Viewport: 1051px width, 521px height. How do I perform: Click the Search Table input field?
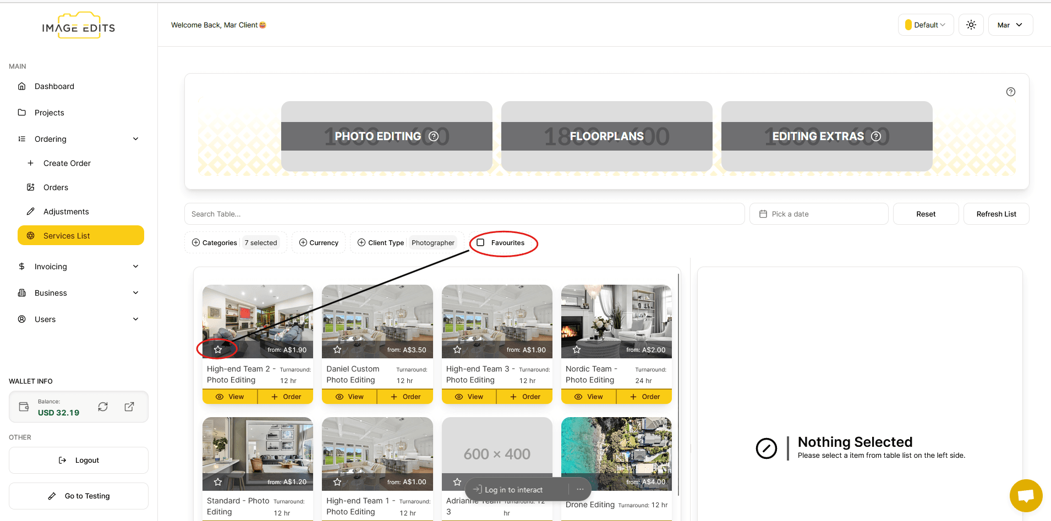coord(464,214)
